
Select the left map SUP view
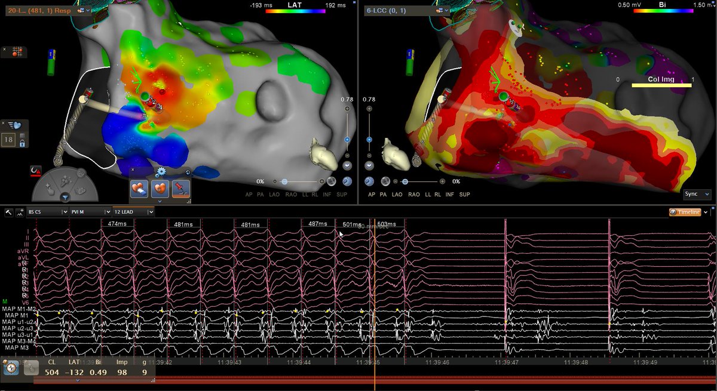[342, 195]
